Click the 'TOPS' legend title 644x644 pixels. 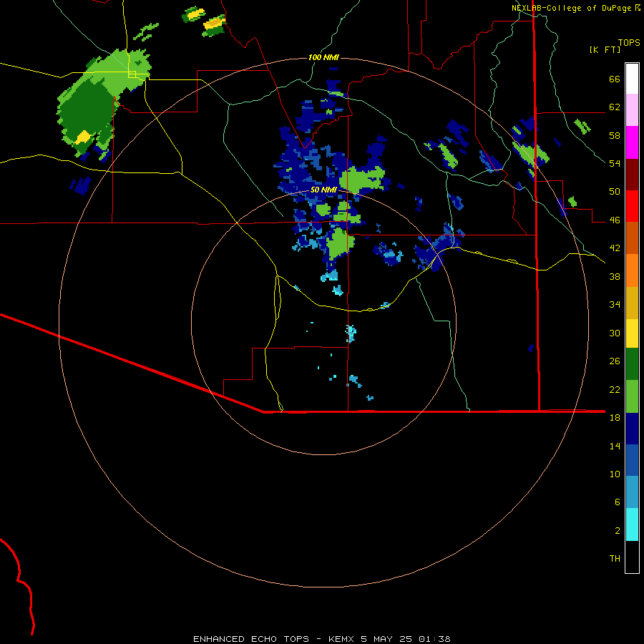pos(629,43)
